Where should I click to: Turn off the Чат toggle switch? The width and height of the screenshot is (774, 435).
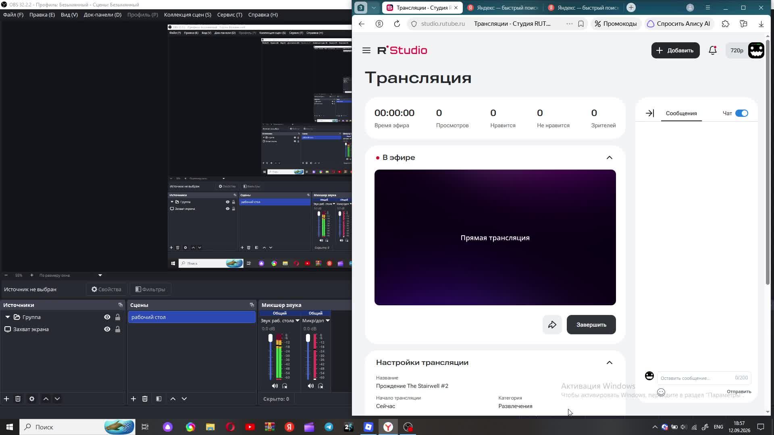coord(742,113)
